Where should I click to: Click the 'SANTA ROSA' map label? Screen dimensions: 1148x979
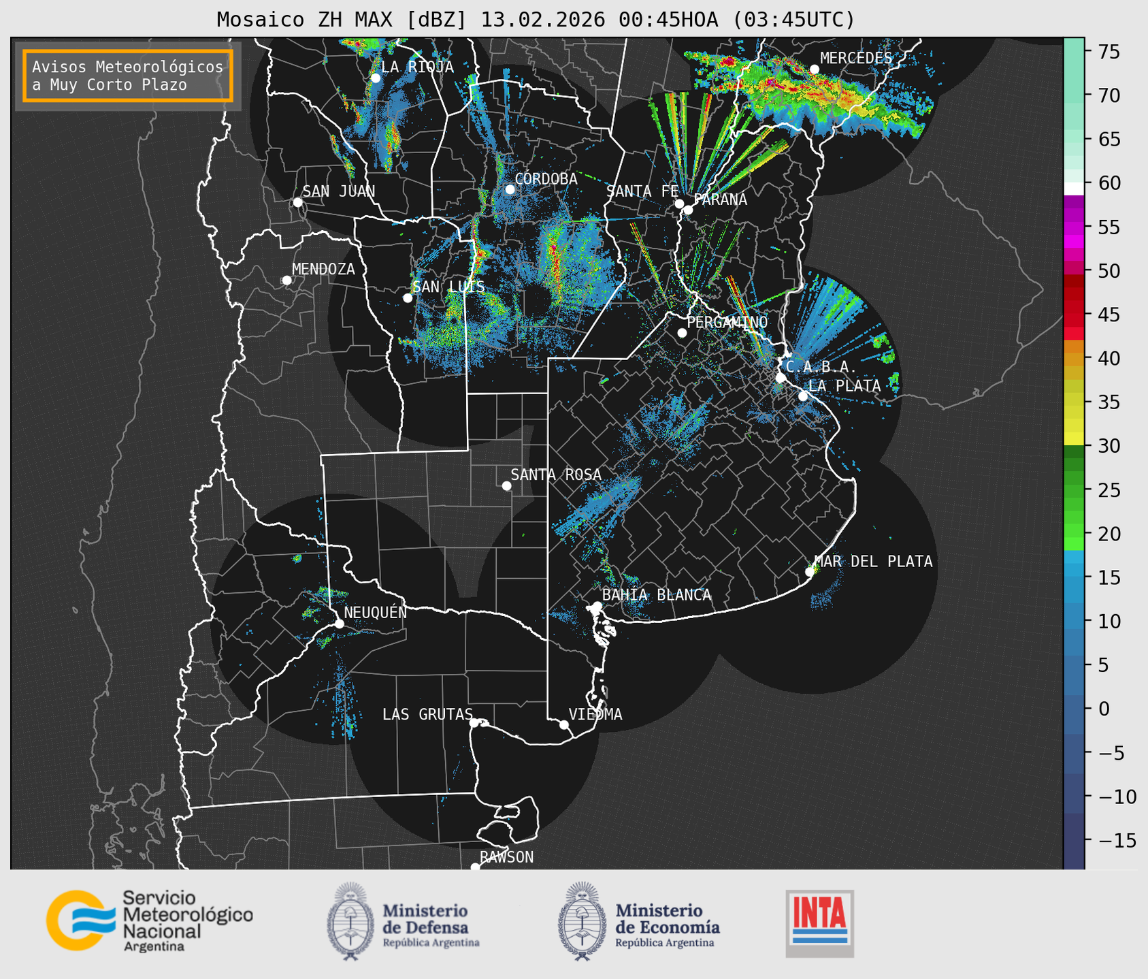coord(556,475)
